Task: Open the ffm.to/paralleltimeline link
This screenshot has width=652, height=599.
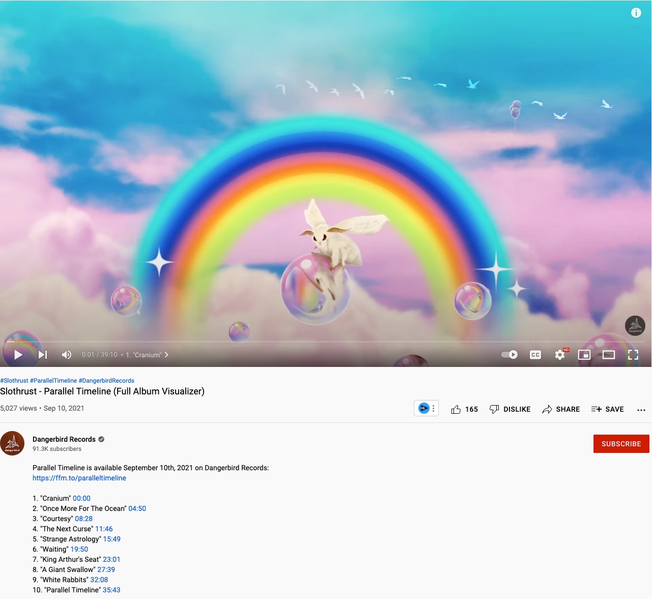Action: pyautogui.click(x=79, y=478)
